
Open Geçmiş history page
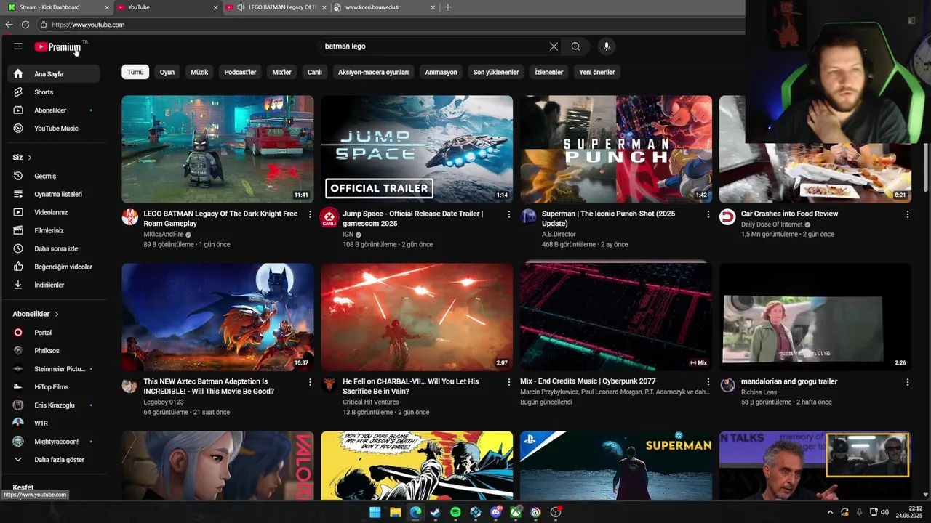pyautogui.click(x=54, y=176)
